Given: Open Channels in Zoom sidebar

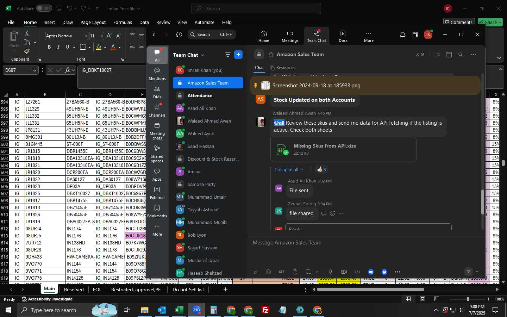Looking at the screenshot, I should pos(157,110).
